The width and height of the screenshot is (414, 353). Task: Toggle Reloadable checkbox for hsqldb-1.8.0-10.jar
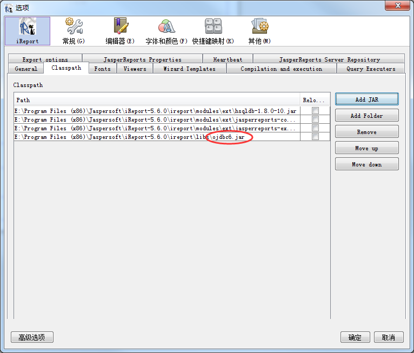(315, 111)
